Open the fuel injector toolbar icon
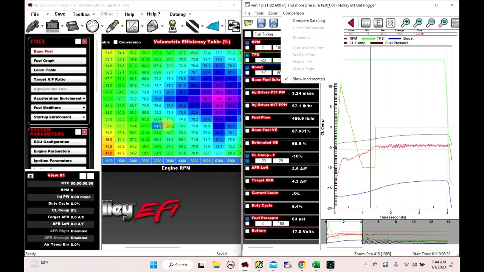The width and height of the screenshot is (484, 272). point(33,26)
